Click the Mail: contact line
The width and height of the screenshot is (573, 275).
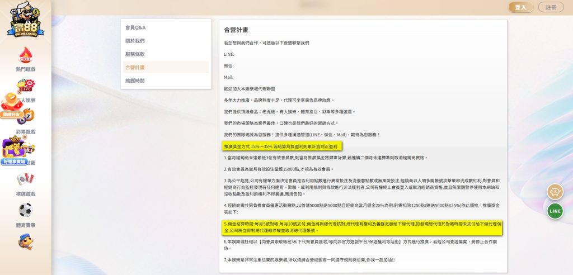coord(229,78)
